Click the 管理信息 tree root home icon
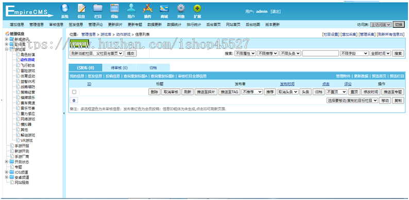This screenshot has height=200, width=409. (x=7, y=34)
